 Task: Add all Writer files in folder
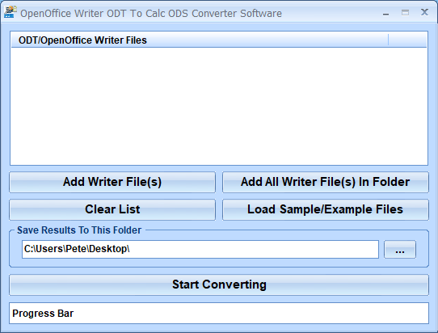click(x=326, y=182)
